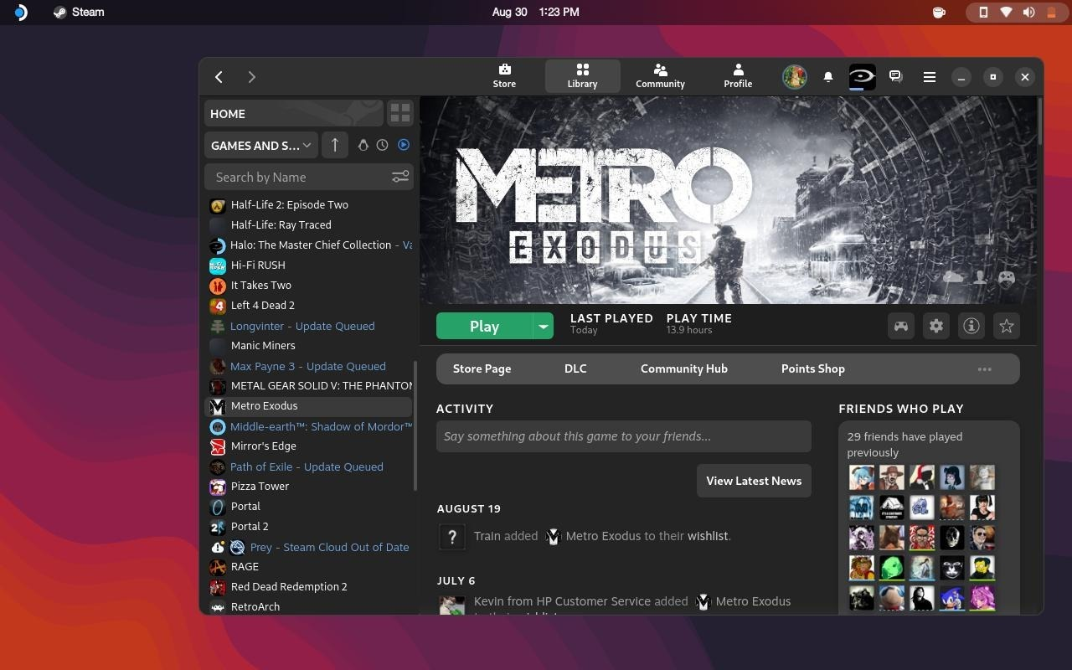
Task: Click View Latest News
Action: pos(753,481)
